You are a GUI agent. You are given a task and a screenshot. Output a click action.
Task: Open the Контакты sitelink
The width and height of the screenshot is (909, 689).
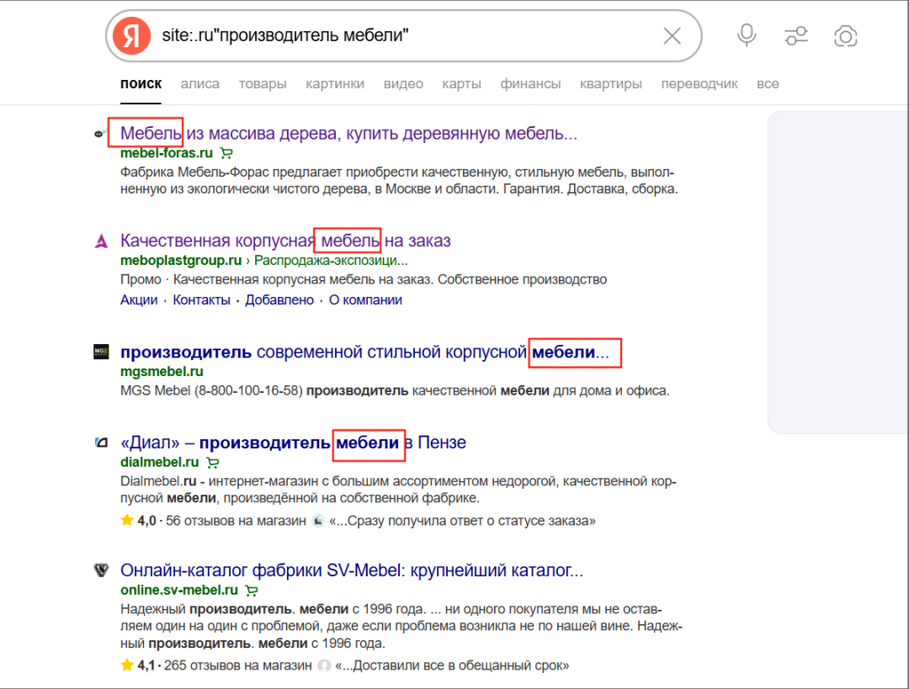(x=201, y=300)
